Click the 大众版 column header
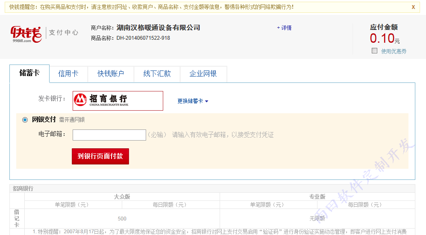This screenshot has height=235, width=426. [122, 197]
